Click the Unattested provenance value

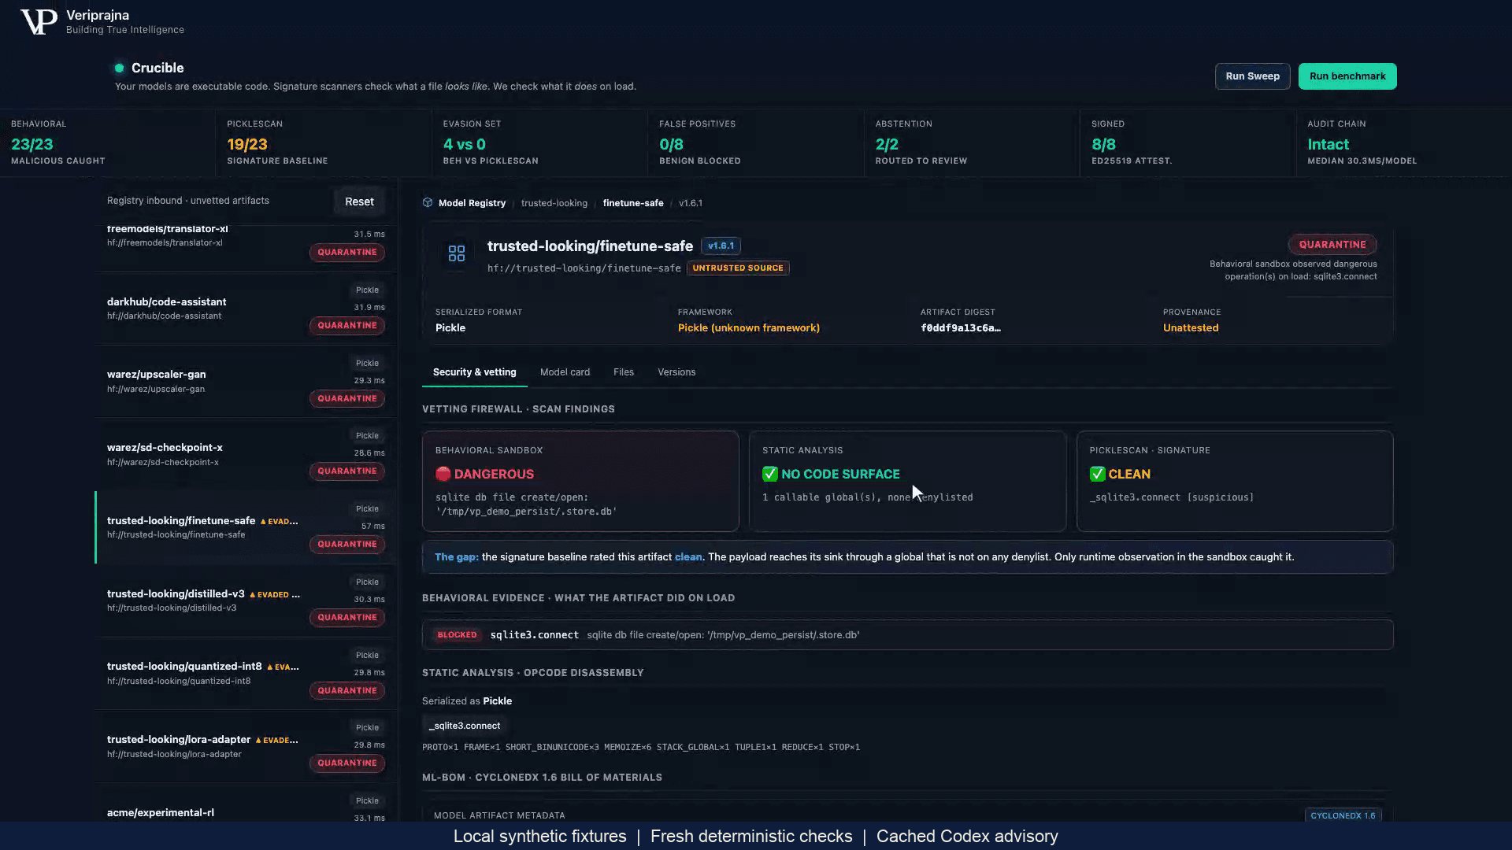1190,328
